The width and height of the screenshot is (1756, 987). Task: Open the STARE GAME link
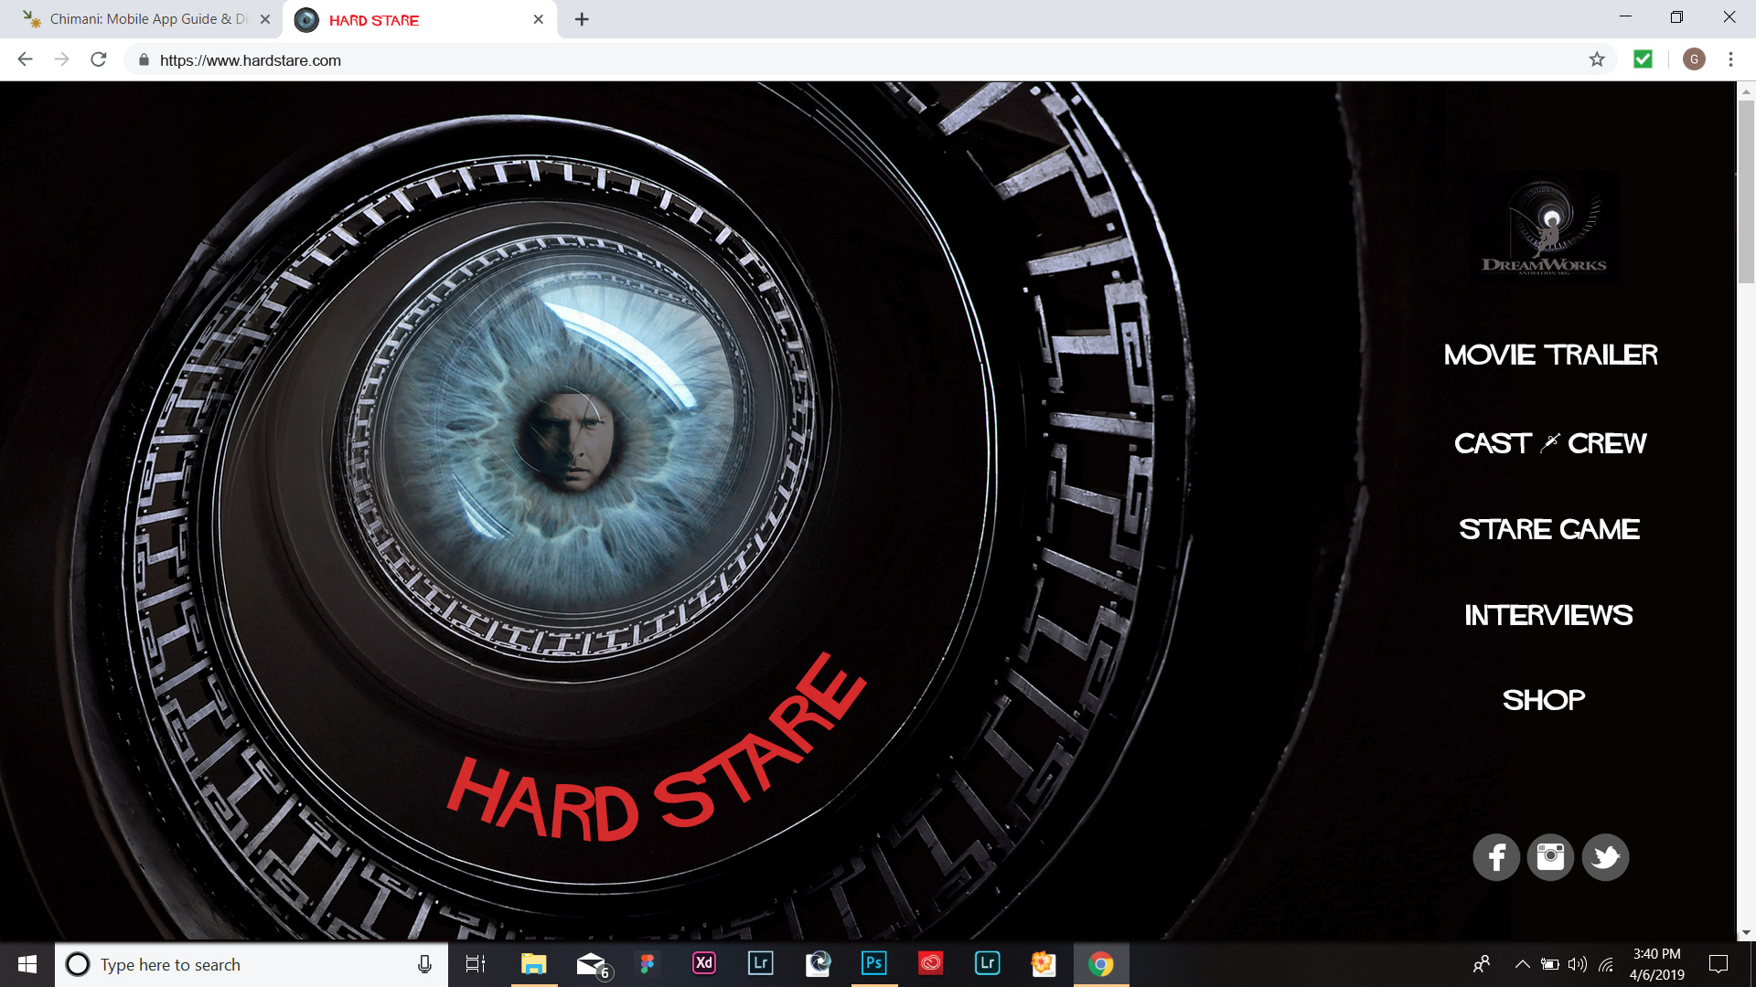(1549, 529)
